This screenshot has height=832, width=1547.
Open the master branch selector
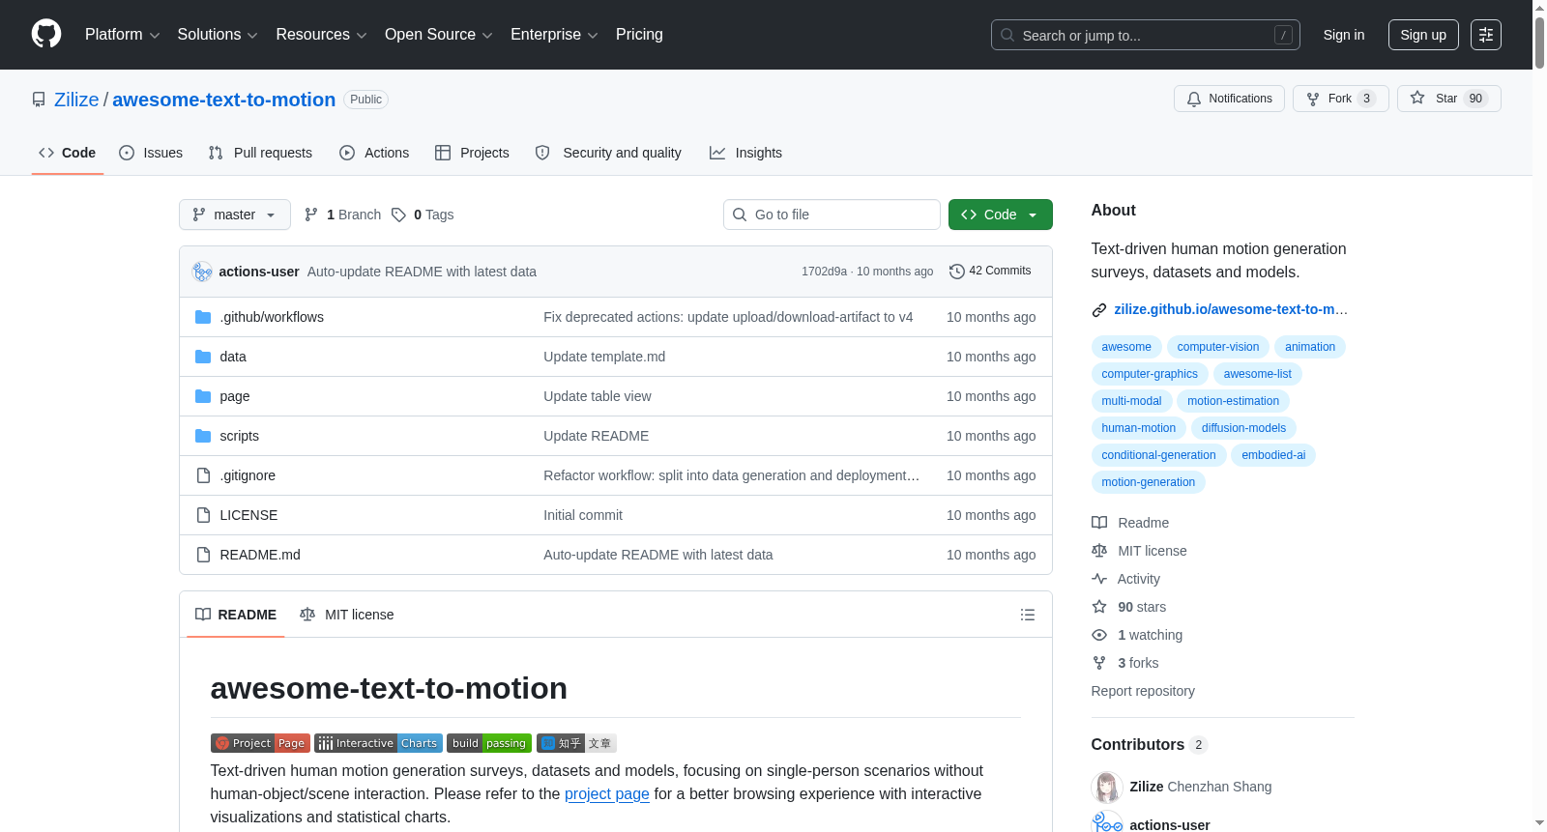pos(235,215)
